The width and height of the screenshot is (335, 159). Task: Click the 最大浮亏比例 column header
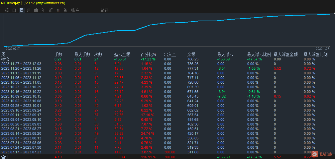tap(259, 54)
